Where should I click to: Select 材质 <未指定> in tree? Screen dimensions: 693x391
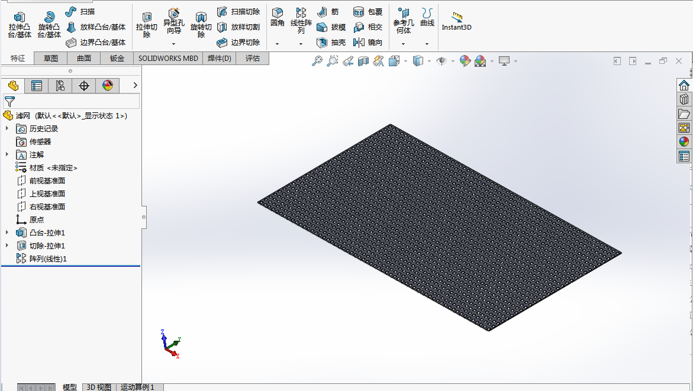46,167
